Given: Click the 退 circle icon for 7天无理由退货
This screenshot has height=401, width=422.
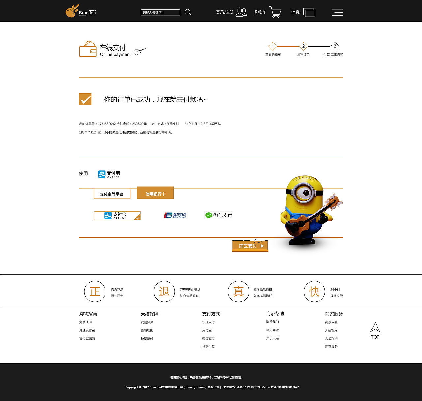Looking at the screenshot, I should (164, 292).
